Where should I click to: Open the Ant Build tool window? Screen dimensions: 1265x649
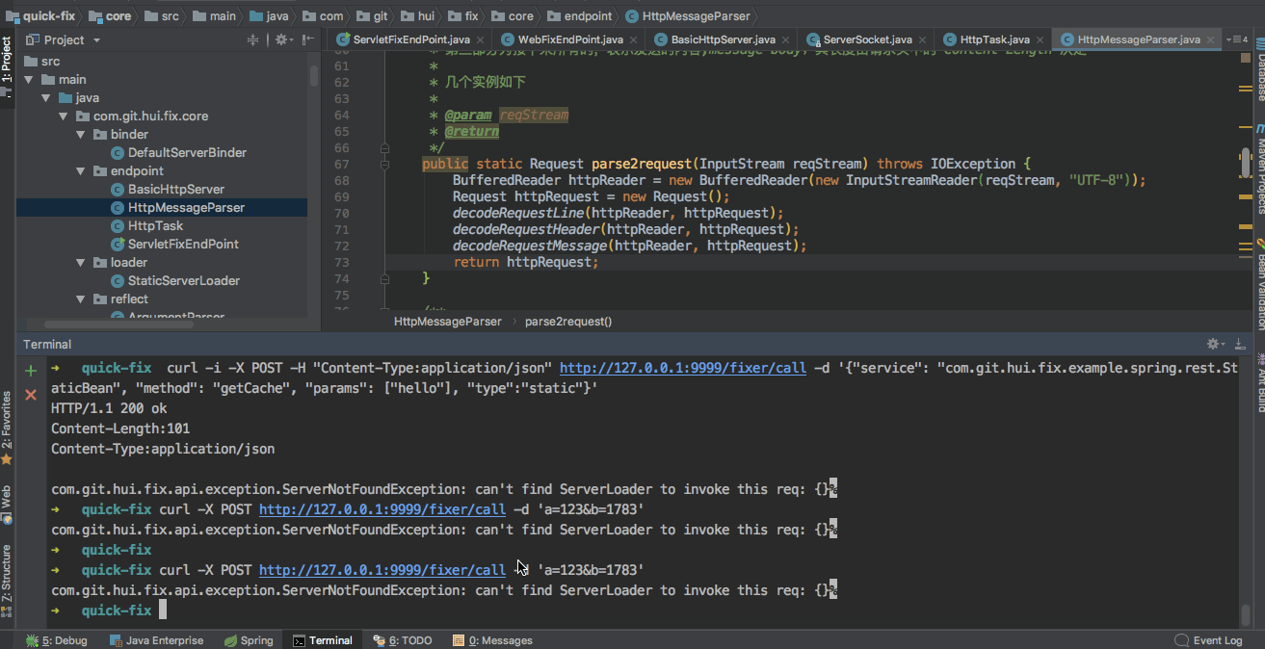[1259, 382]
